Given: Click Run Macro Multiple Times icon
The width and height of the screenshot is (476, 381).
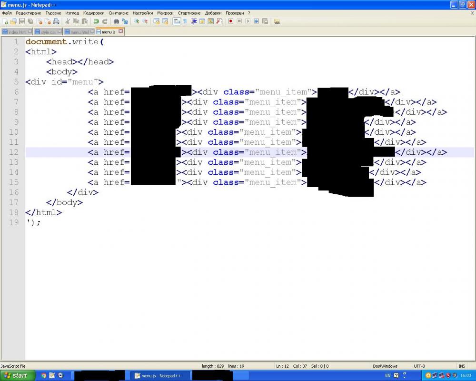Looking at the screenshot, I should coord(257,21).
